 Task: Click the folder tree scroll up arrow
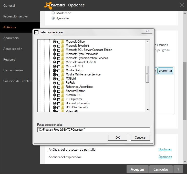coord(148,42)
